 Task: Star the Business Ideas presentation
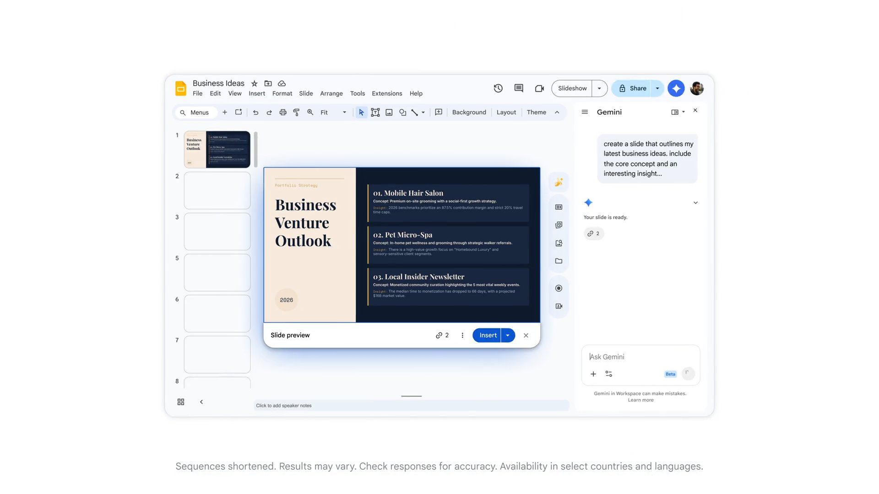(255, 83)
